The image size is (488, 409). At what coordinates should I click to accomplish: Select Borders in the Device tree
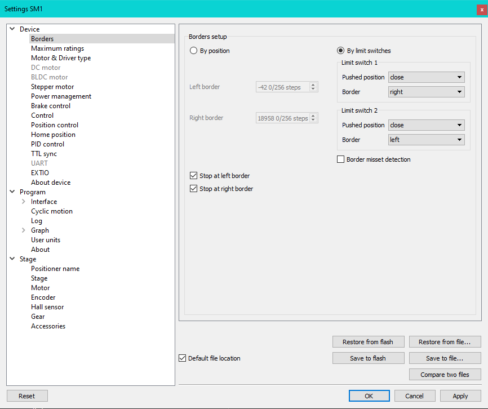pos(42,38)
